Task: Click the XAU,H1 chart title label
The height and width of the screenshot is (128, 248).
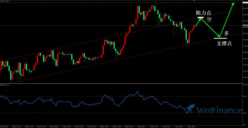Action: click(x=5, y=1)
